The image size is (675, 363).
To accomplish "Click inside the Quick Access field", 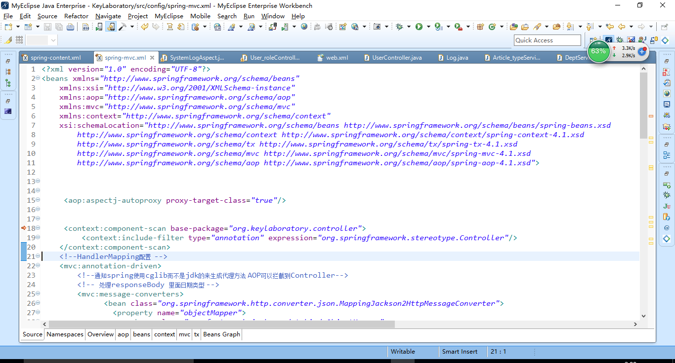I will pyautogui.click(x=548, y=40).
